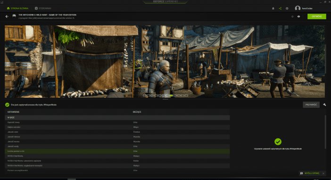Click the Witcher 3 wolf game icon
This screenshot has height=180, width=331.
14,16
